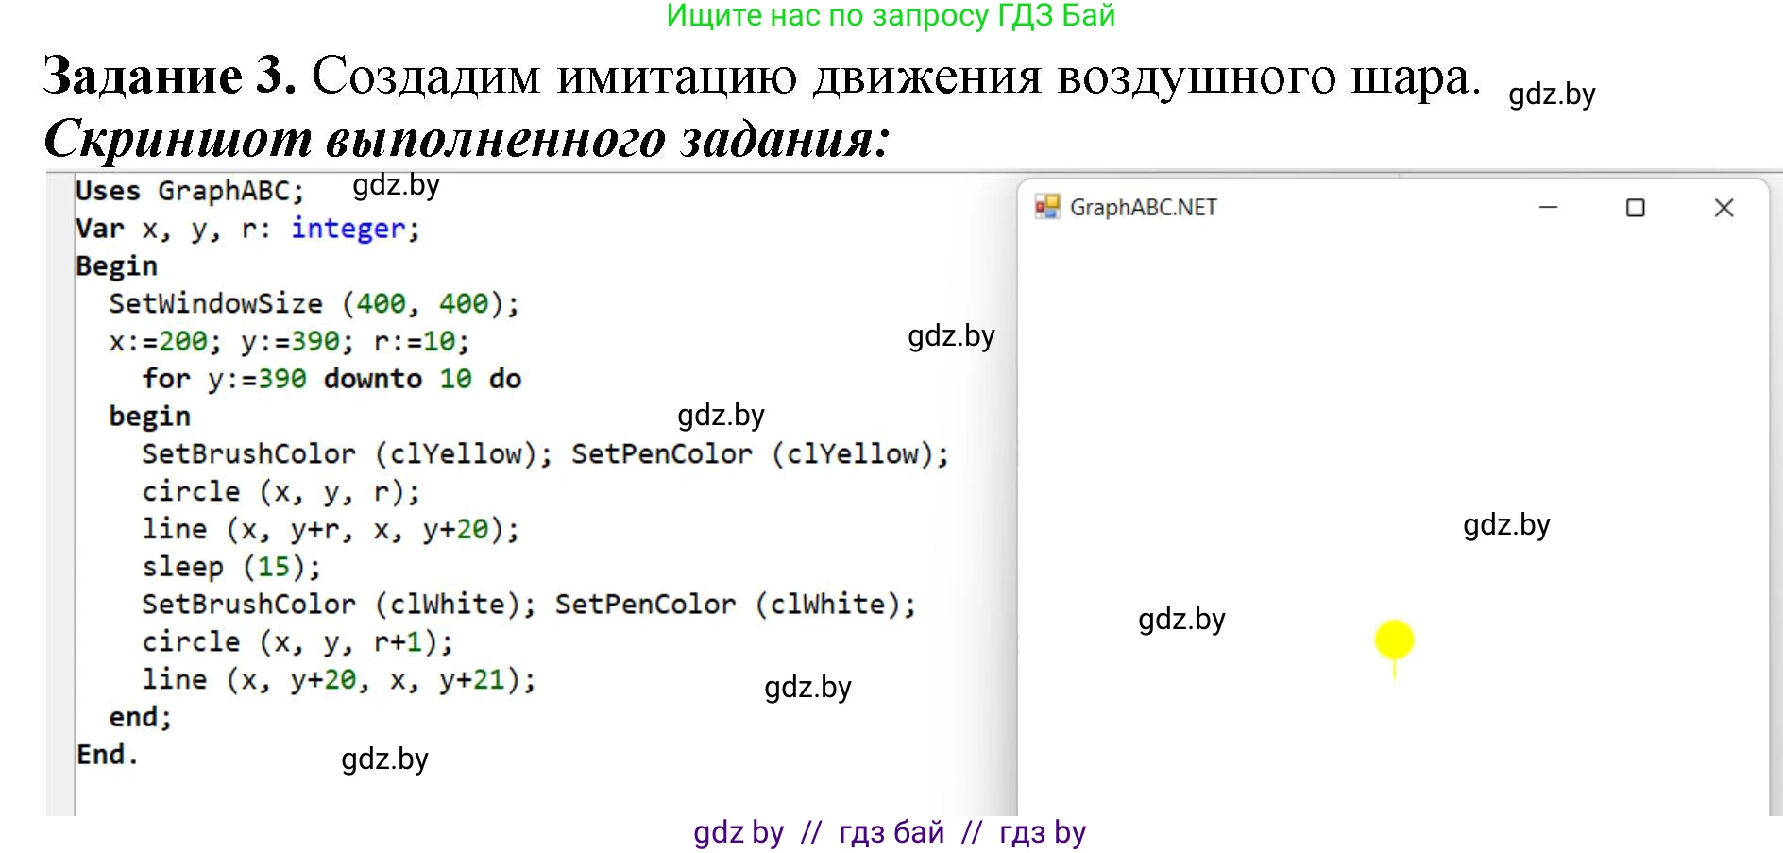Viewport: 1783px width, 853px height.
Task: Click the 'circle (x, y, r+1);' line
Action: click(297, 642)
